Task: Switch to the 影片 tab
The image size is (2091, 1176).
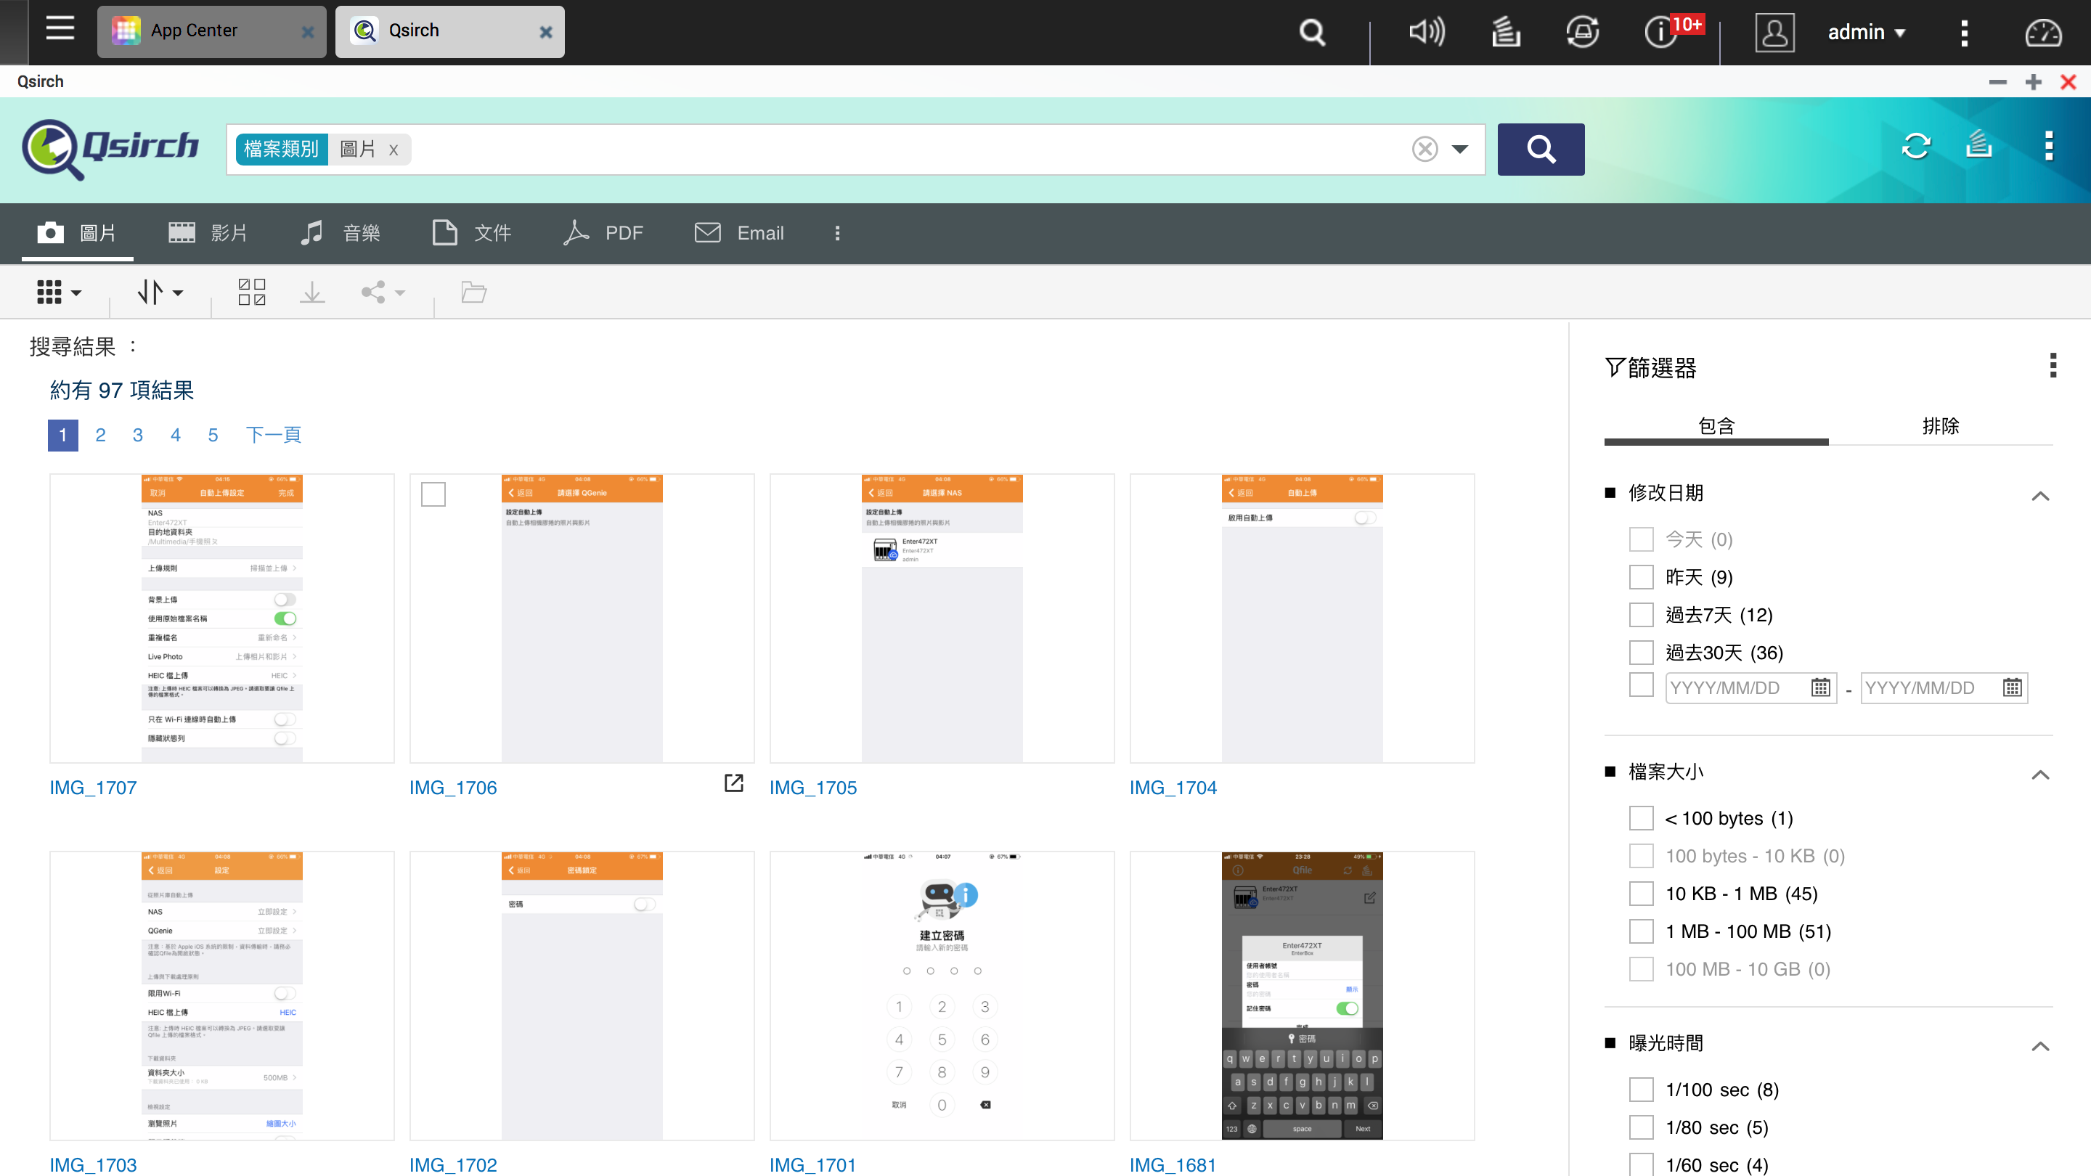Action: (x=208, y=234)
